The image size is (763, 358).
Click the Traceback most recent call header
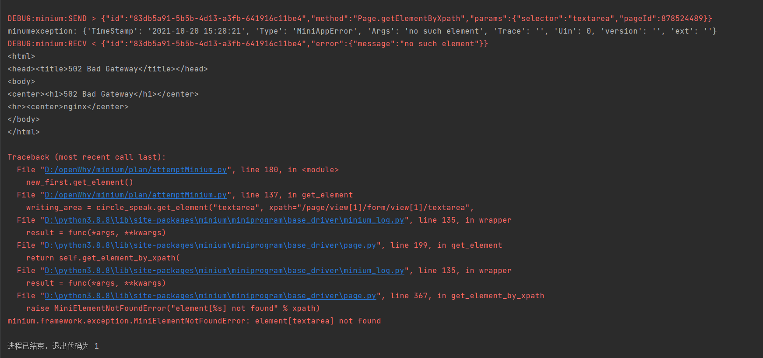point(86,157)
